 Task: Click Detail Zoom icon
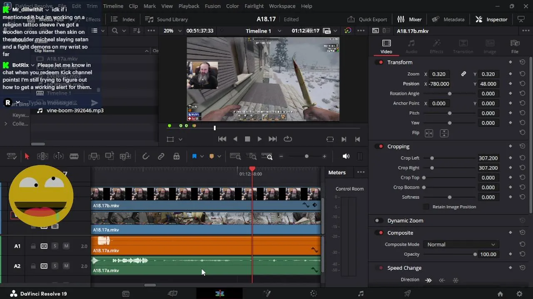(252, 157)
